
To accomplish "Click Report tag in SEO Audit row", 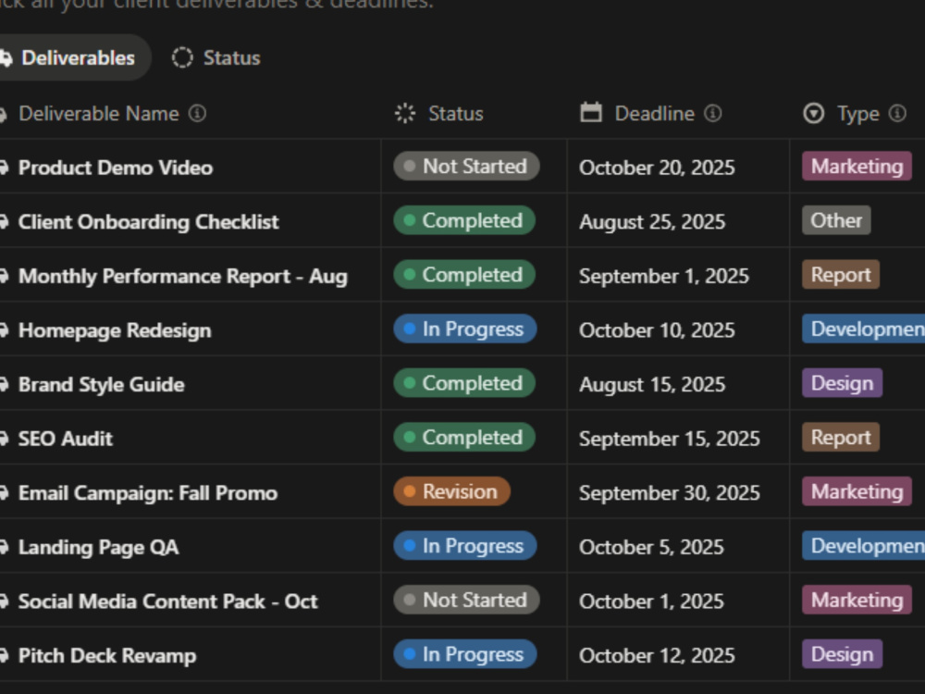I will click(841, 438).
